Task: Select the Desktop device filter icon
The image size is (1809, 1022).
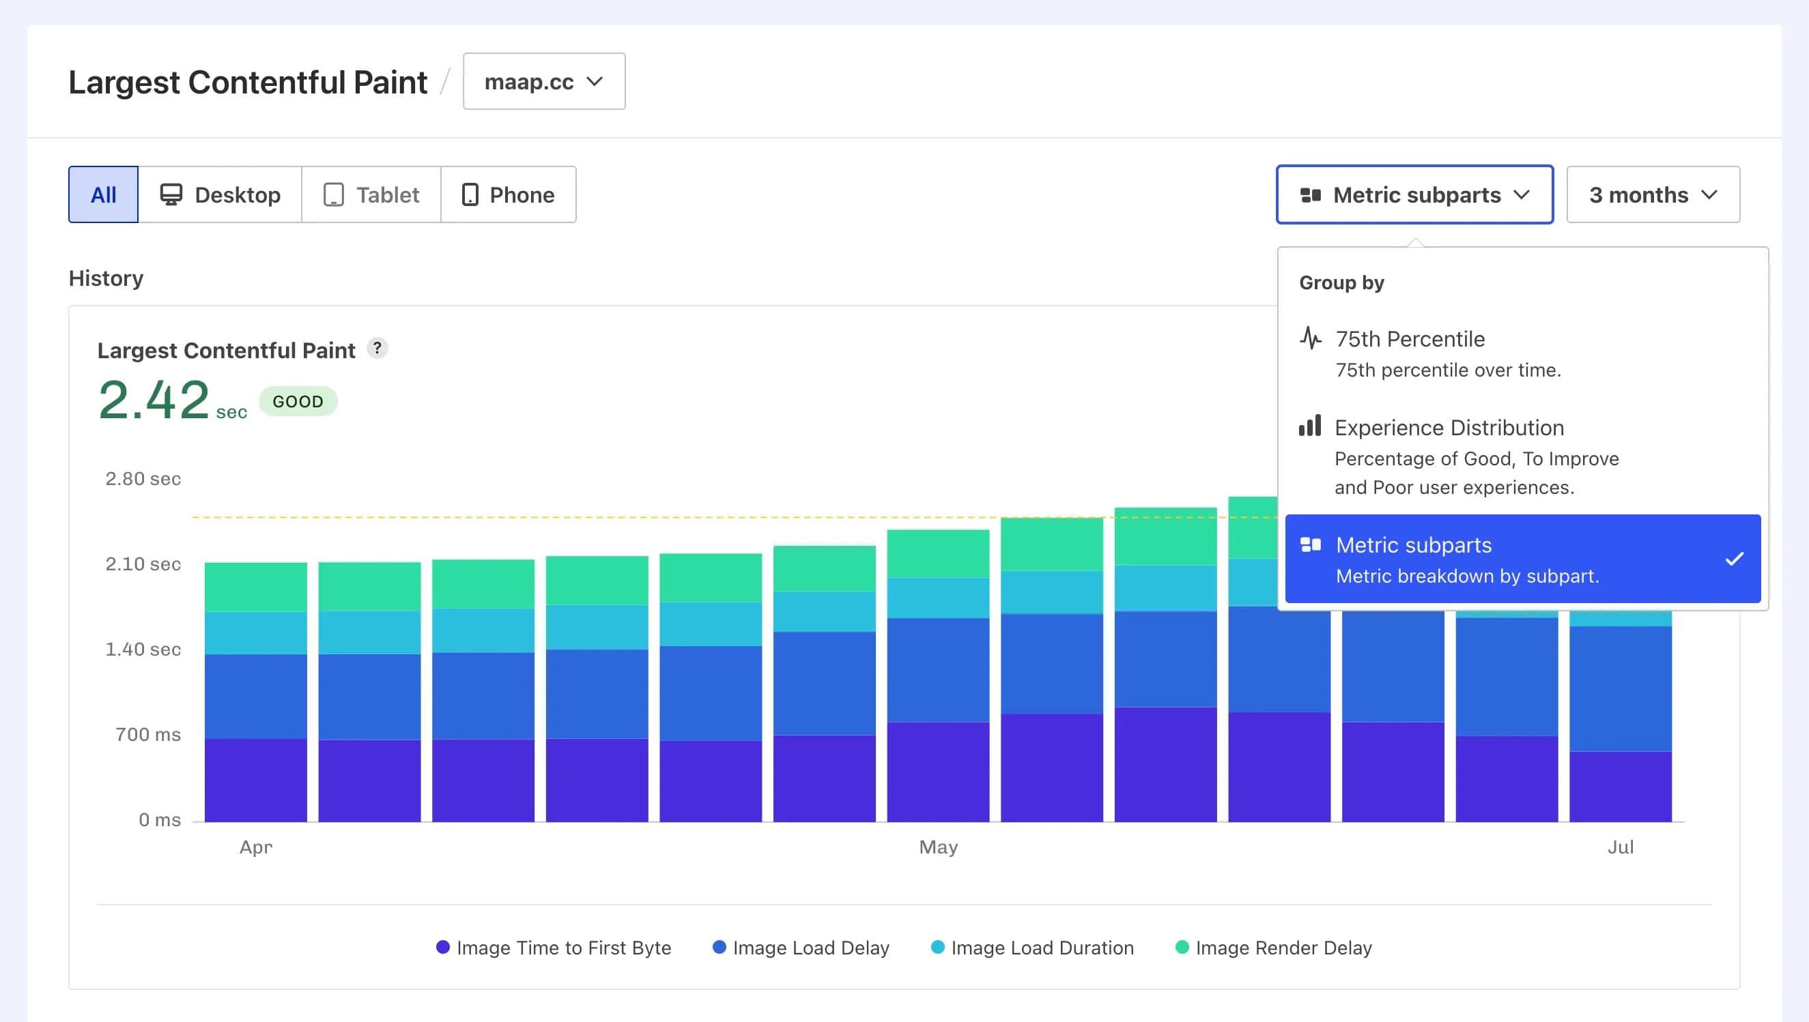Action: 171,194
